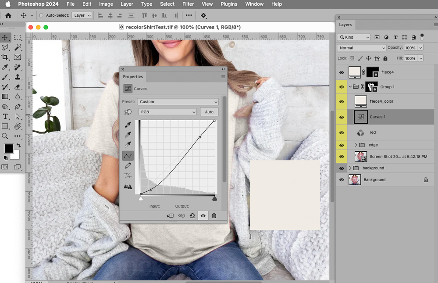
Task: Select the f1ece4_color layer thumbnail
Action: click(361, 101)
